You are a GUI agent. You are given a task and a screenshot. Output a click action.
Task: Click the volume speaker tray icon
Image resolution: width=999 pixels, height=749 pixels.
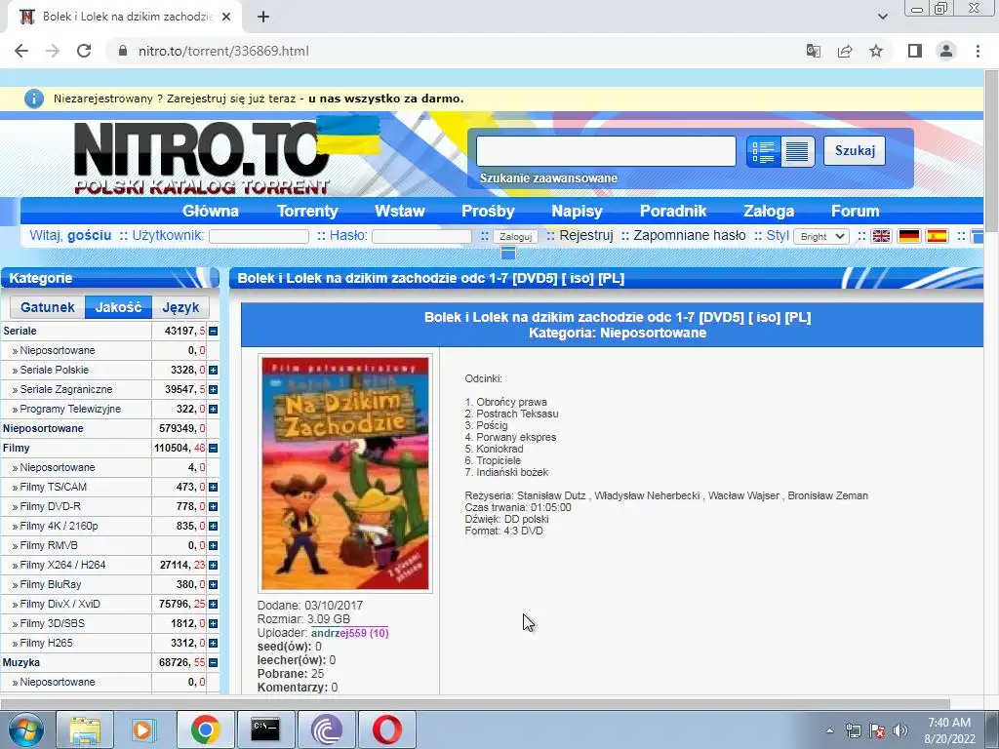pyautogui.click(x=899, y=730)
